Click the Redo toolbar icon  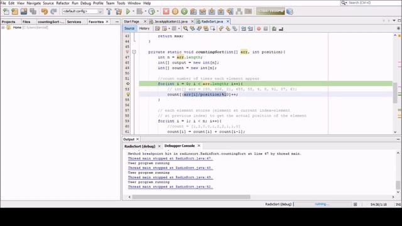tap(53, 11)
